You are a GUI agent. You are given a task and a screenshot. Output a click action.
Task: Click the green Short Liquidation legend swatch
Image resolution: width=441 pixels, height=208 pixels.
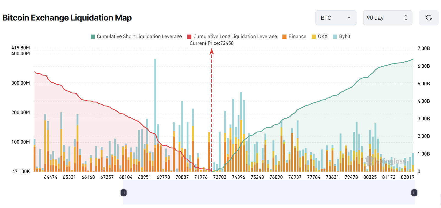coord(93,36)
